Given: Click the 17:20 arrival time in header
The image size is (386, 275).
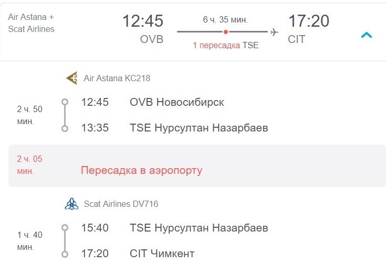Looking at the screenshot, I should [309, 21].
